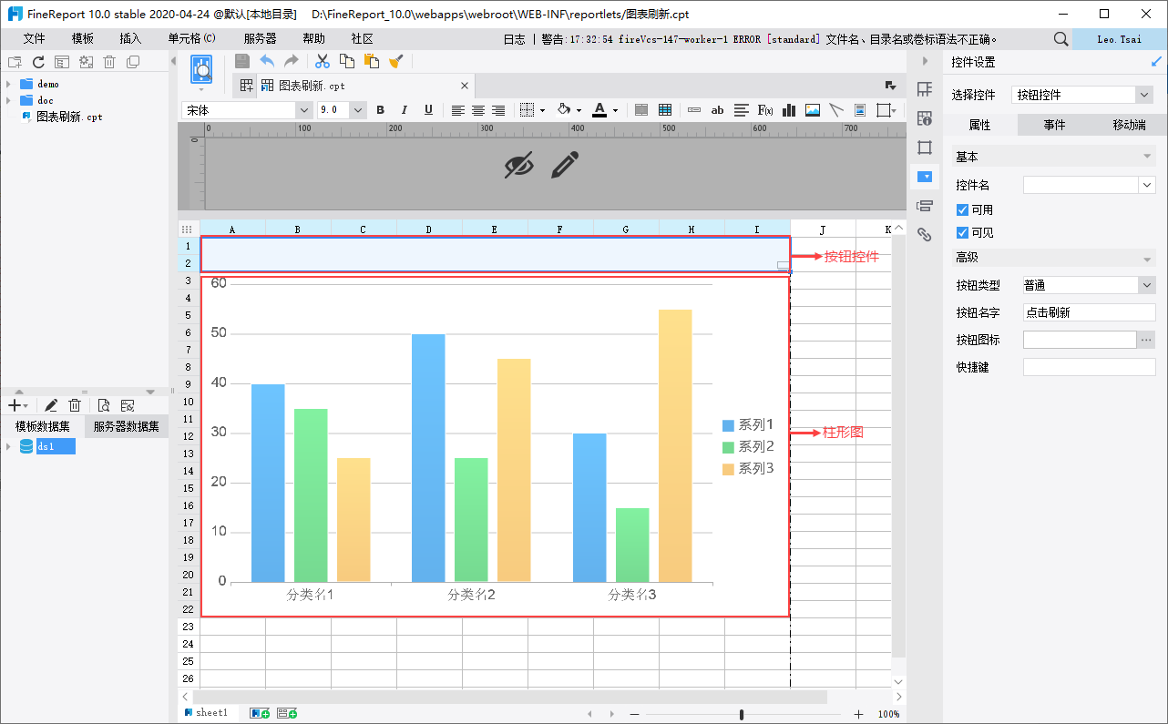Screen dimensions: 1168x724
Task: Insert a diagonal slash line in cell
Action: click(x=836, y=110)
